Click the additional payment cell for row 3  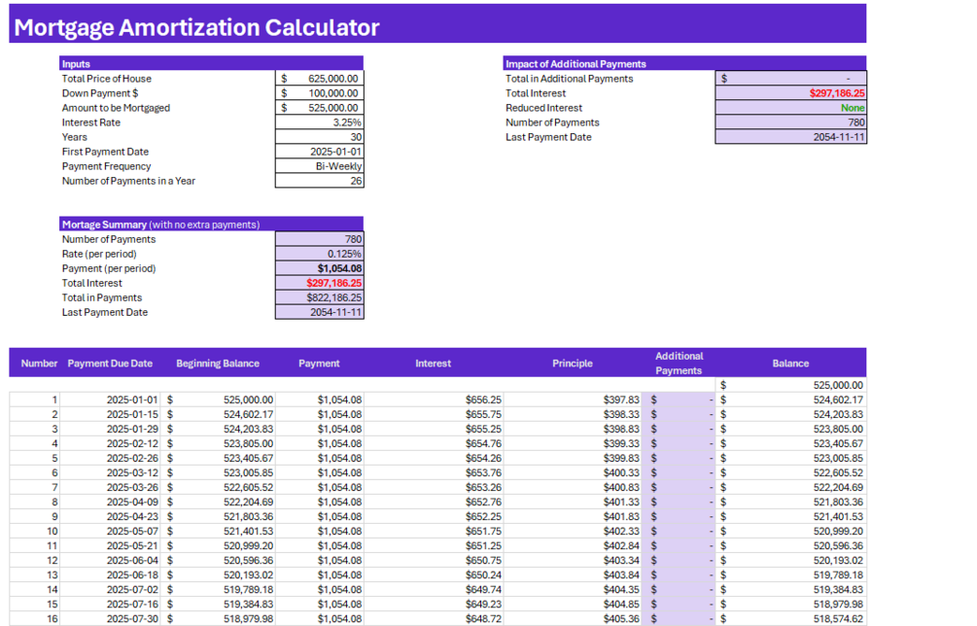pyautogui.click(x=680, y=429)
